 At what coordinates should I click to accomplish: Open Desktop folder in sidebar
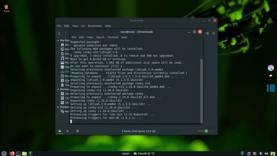click(65, 49)
